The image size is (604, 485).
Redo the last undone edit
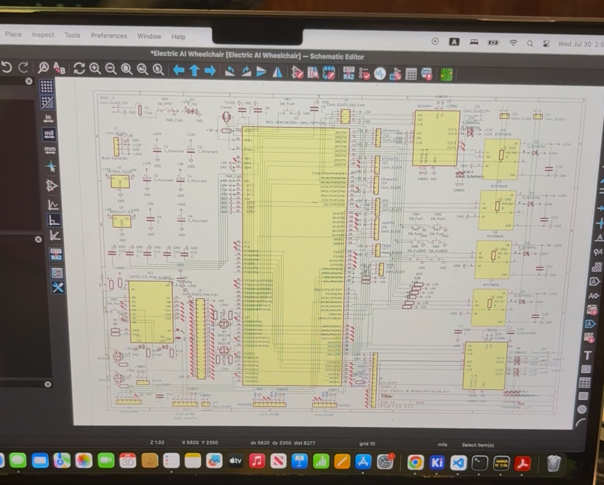tap(23, 68)
